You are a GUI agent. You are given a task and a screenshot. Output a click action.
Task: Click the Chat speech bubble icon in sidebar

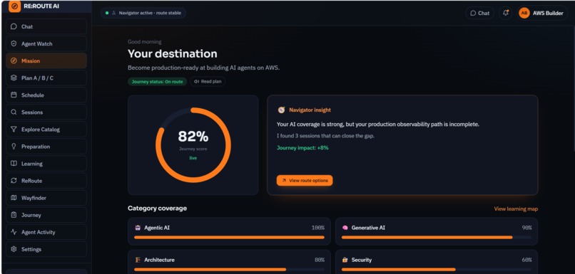14,27
